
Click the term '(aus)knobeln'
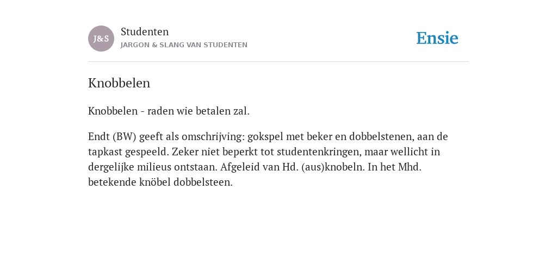point(333,167)
